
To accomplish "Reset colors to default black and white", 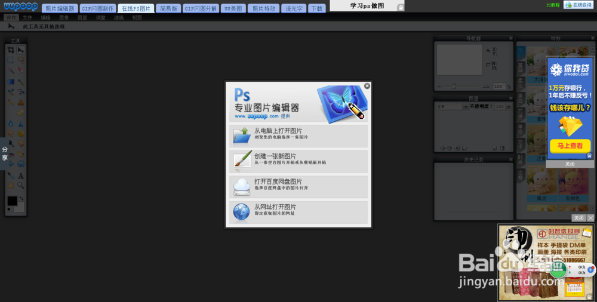I will tap(10, 209).
